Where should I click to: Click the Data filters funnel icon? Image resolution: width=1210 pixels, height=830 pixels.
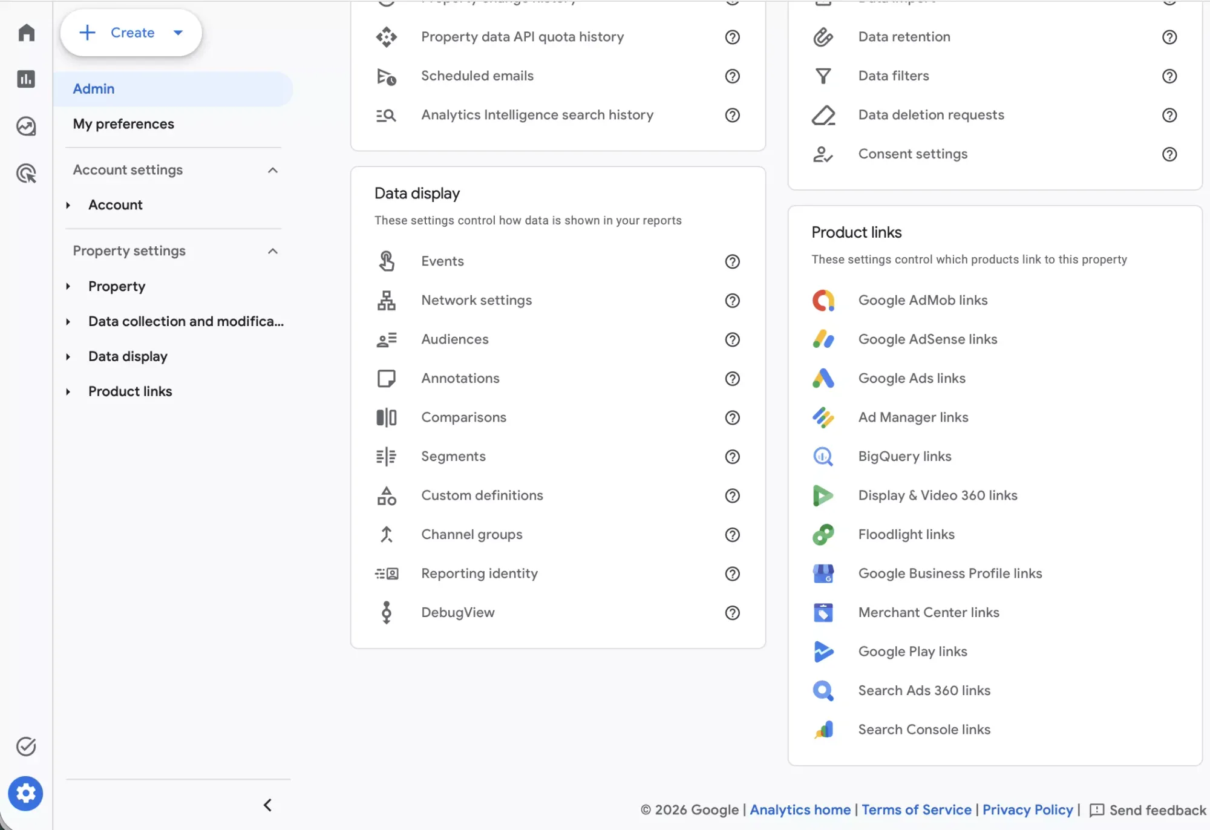823,76
